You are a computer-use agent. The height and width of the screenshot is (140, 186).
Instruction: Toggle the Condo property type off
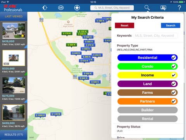pyautogui.click(x=147, y=66)
